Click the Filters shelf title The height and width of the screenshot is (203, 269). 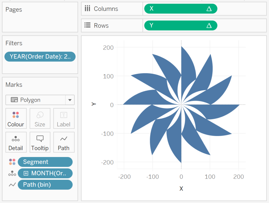pyautogui.click(x=14, y=43)
